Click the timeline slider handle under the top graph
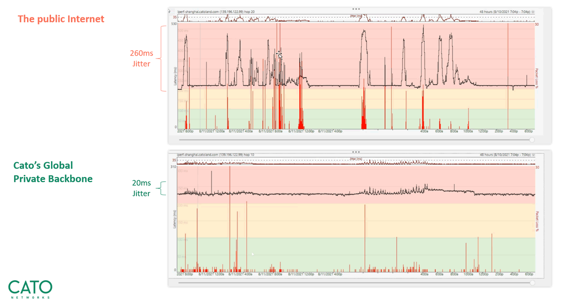Image resolution: width=561 pixels, height=304 pixels. coord(532,140)
